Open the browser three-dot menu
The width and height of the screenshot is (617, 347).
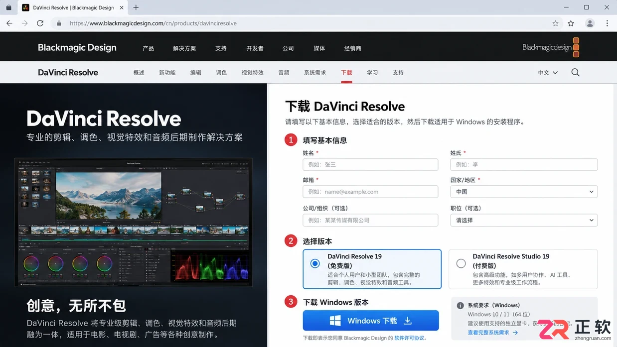[607, 23]
